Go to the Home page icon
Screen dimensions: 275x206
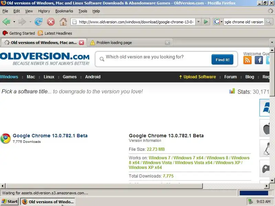(63, 22)
